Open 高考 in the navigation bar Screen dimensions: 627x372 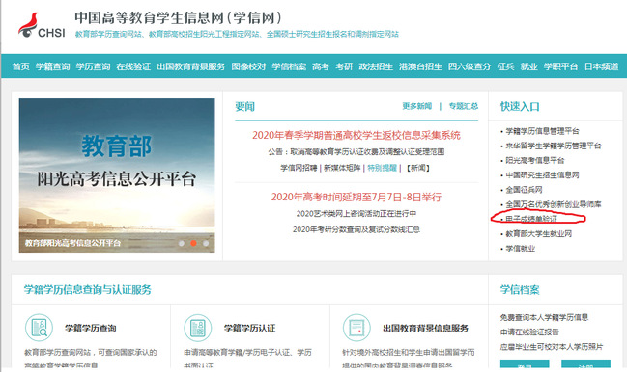[x=321, y=66]
